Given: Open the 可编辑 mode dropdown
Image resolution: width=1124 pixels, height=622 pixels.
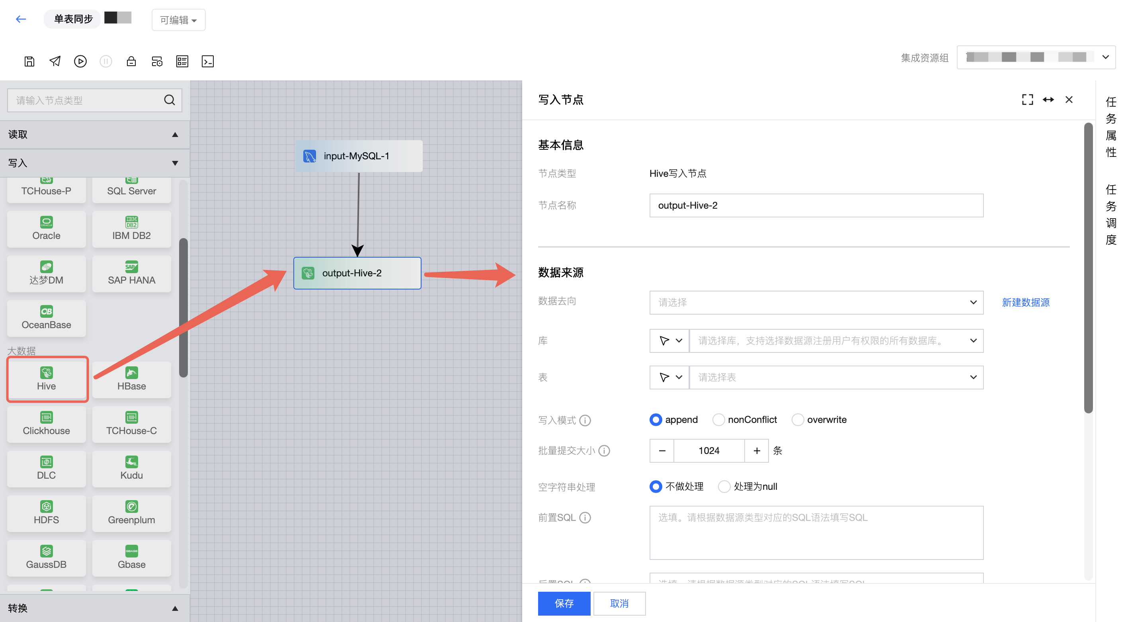Looking at the screenshot, I should 178,20.
